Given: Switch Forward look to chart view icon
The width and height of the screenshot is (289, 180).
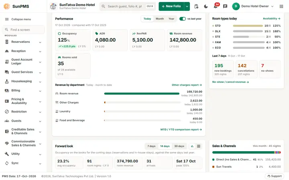Looking at the screenshot, I should click(x=192, y=146).
